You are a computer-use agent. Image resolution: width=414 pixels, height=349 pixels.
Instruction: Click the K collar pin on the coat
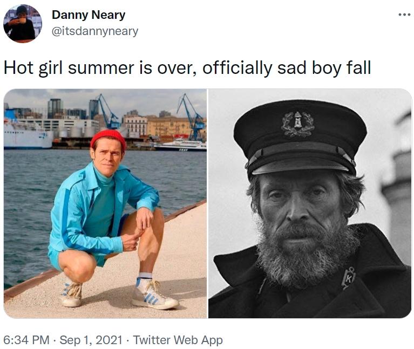(x=349, y=277)
